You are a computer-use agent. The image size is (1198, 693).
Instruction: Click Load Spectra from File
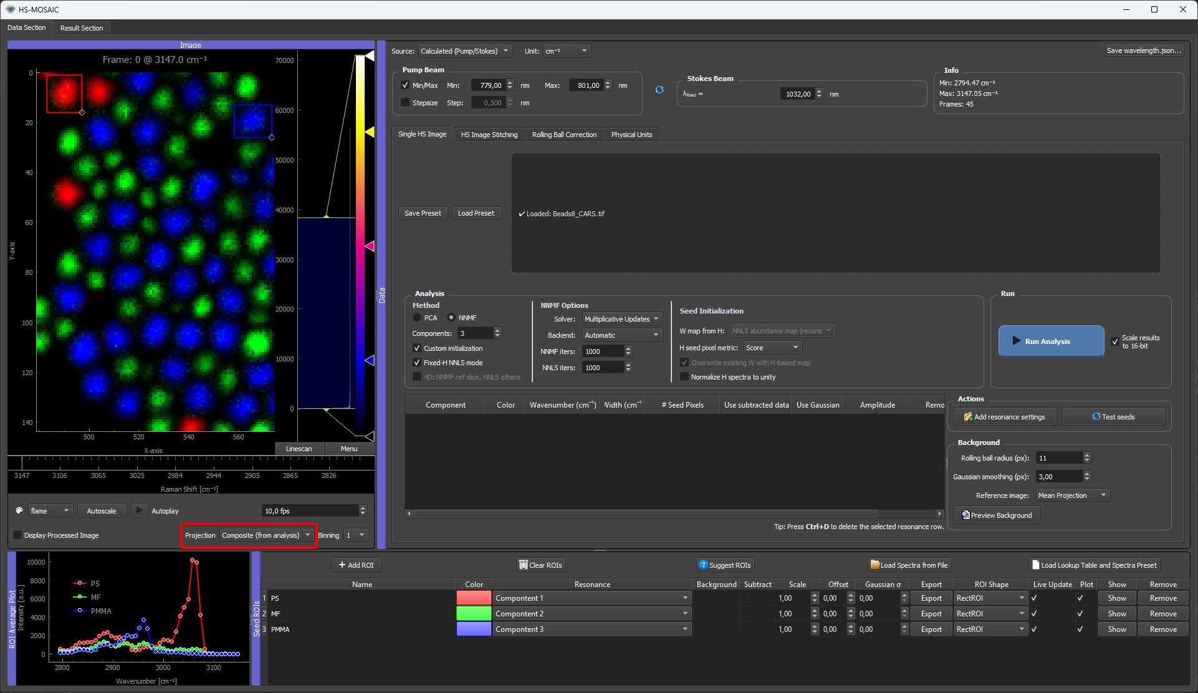pos(909,565)
